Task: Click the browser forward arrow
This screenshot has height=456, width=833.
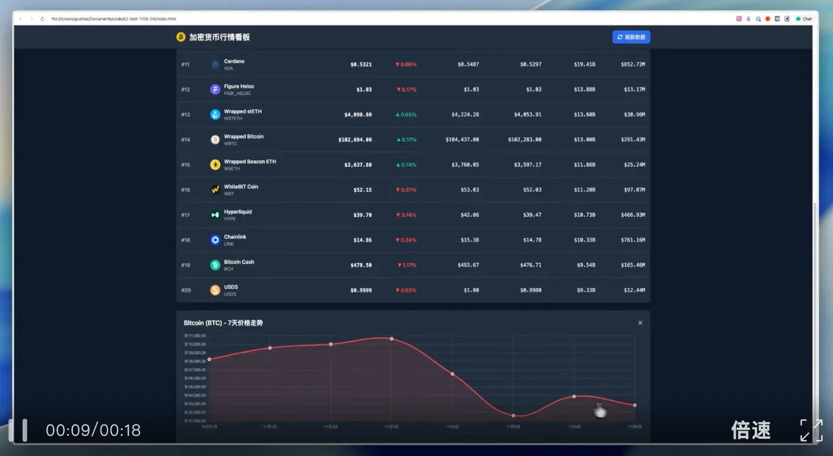Action: tap(31, 19)
